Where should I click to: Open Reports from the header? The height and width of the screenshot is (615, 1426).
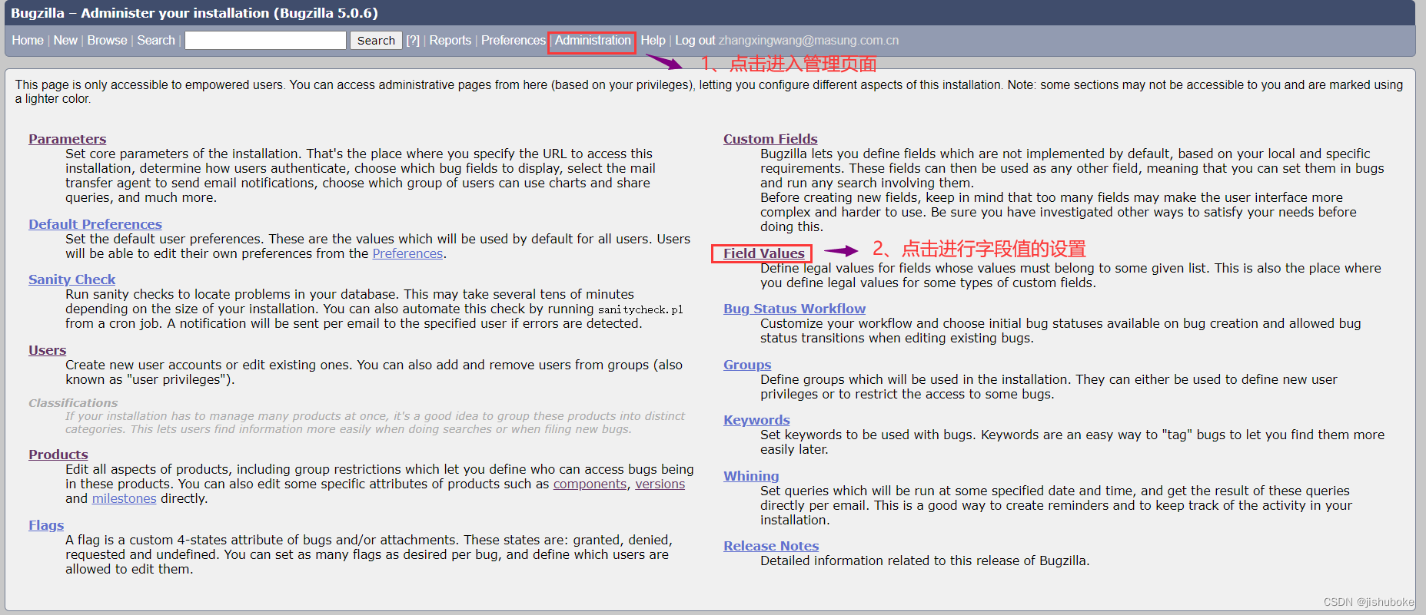tap(450, 41)
